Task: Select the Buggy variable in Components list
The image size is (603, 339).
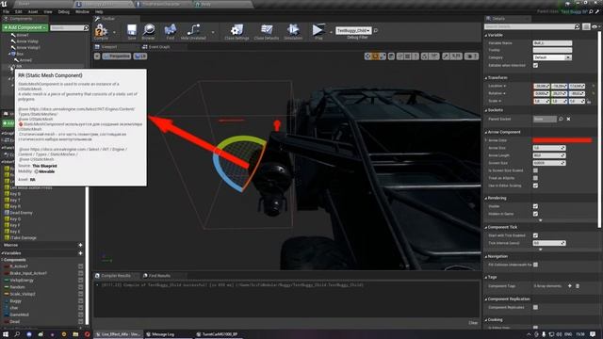Action: pos(16,301)
